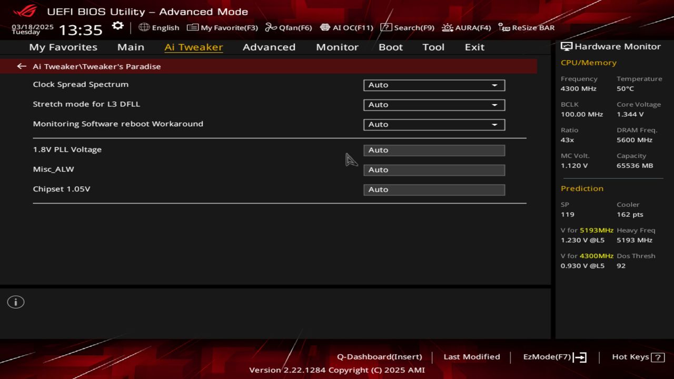Image resolution: width=674 pixels, height=379 pixels.
Task: Open Q-Dashboard(Insert)
Action: pos(380,357)
